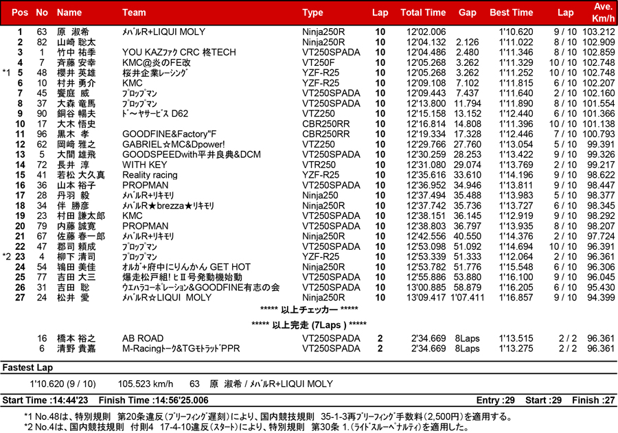Click the 'No' column header
The height and width of the screenshot is (433, 618).
pos(42,12)
